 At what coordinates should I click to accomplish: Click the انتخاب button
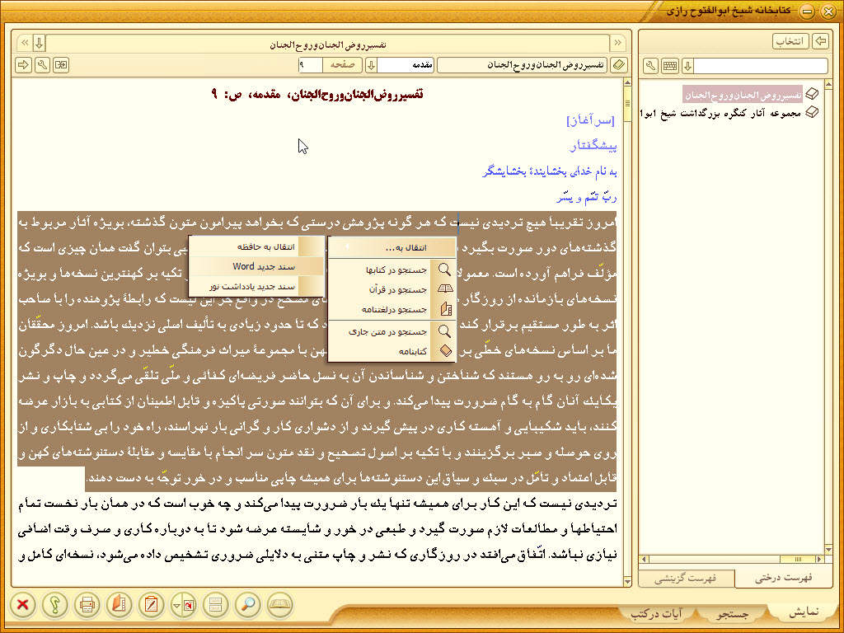tap(790, 41)
